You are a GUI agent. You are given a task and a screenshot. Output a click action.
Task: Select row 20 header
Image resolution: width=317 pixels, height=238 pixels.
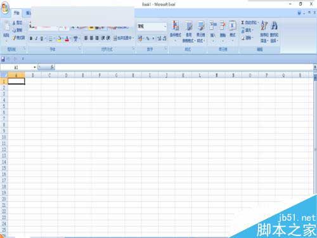[x=4, y=199]
